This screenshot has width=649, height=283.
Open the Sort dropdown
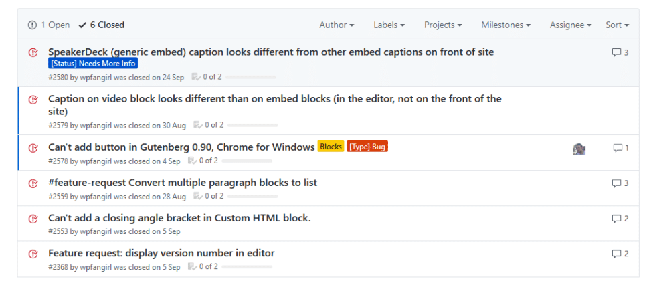point(617,25)
